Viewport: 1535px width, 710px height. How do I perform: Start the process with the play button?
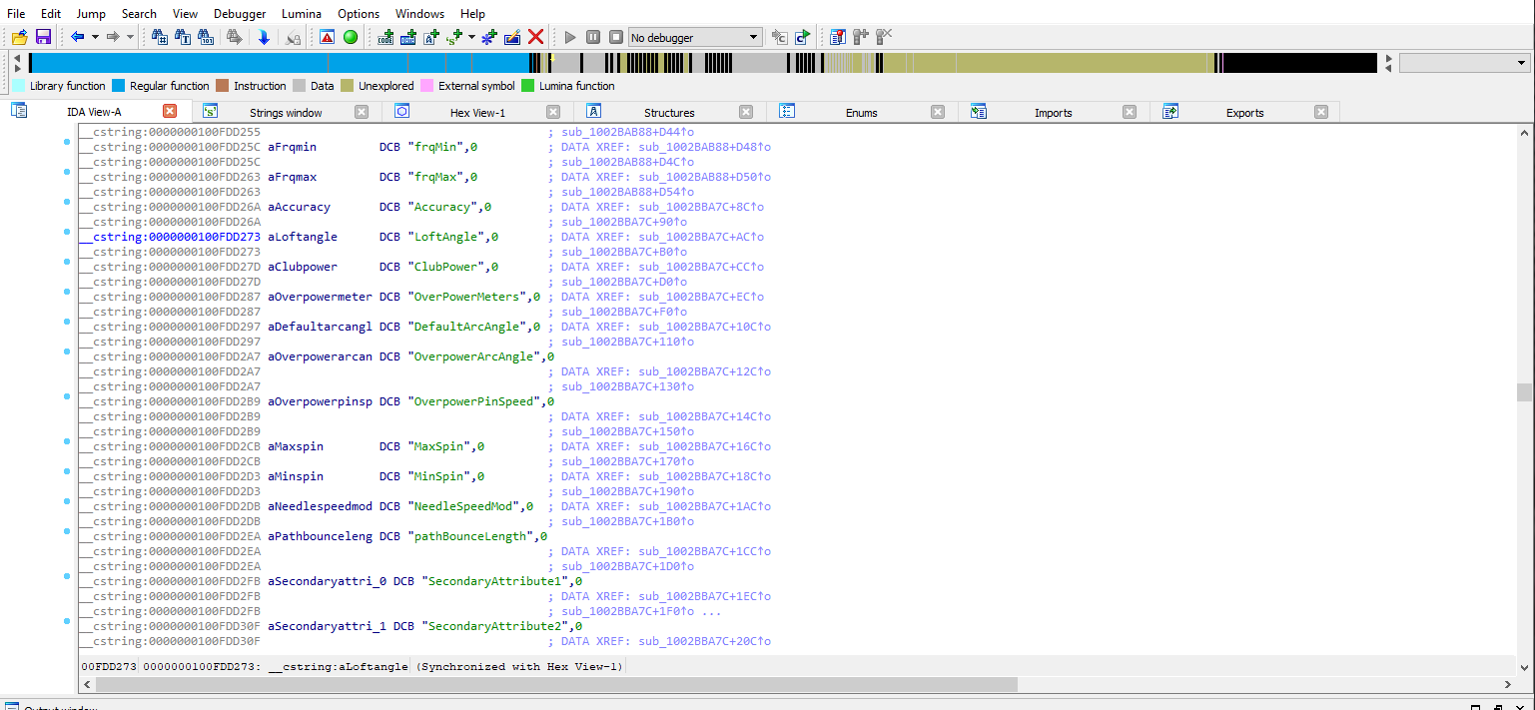(570, 37)
